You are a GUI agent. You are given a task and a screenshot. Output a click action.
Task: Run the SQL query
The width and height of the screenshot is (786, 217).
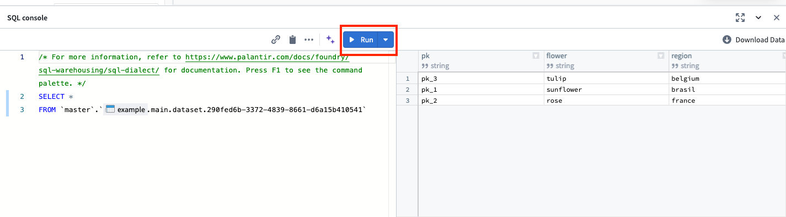pos(361,40)
